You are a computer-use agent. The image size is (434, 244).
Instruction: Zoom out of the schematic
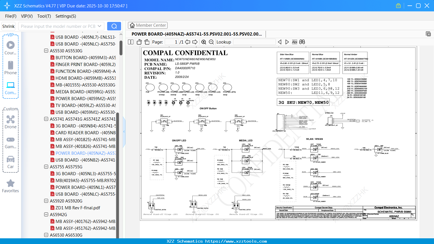pyautogui.click(x=211, y=42)
